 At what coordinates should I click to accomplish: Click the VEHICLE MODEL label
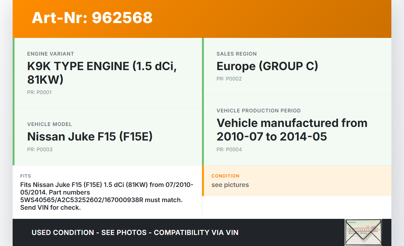(50, 124)
